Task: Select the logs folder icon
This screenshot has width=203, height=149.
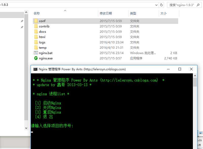Action: [x=36, y=42]
